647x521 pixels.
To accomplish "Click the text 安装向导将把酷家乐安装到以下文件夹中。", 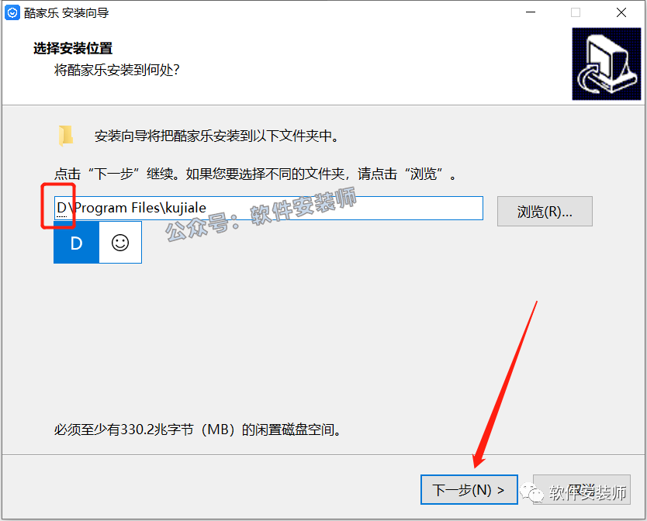I will click(216, 136).
